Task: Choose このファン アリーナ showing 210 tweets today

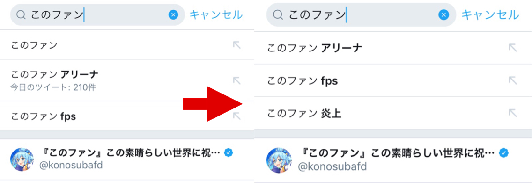Action: [x=54, y=80]
